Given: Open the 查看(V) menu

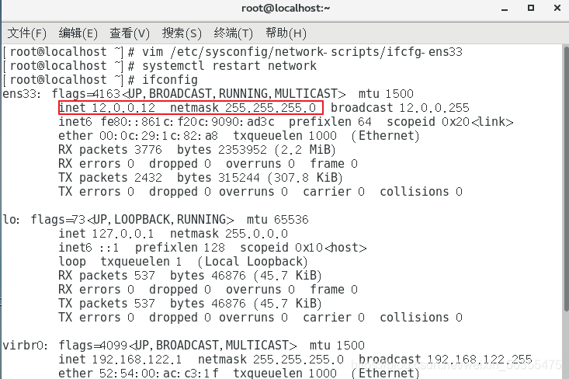Looking at the screenshot, I should pyautogui.click(x=130, y=33).
